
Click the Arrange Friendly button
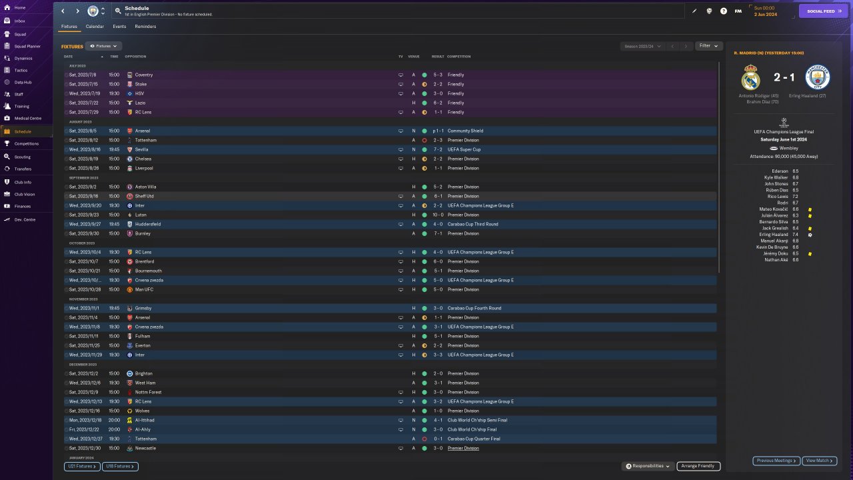pos(698,466)
